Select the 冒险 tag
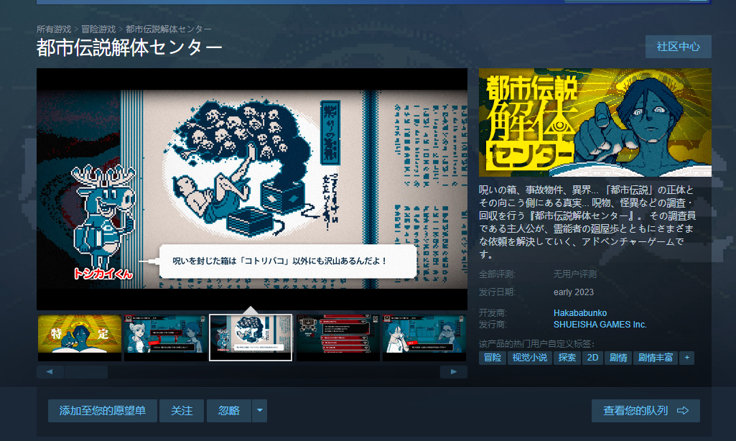 click(x=493, y=358)
